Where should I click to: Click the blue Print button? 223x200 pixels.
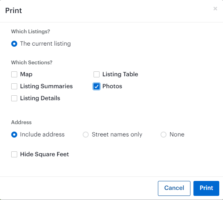(206, 188)
